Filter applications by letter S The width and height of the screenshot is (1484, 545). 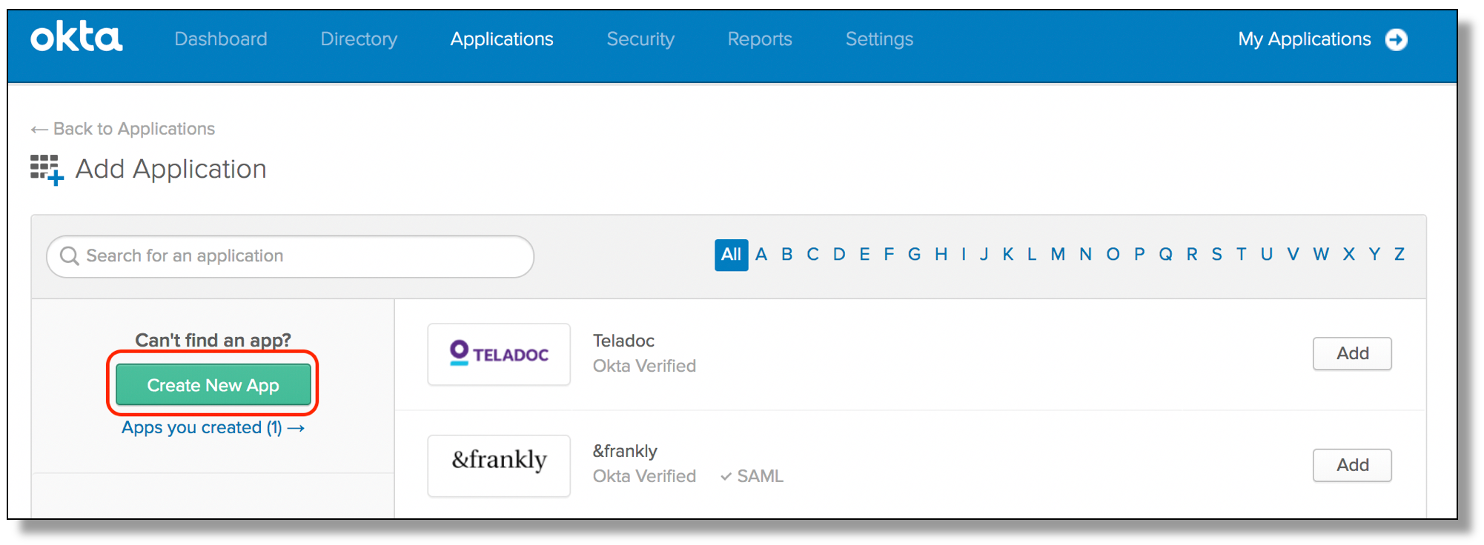1216,255
